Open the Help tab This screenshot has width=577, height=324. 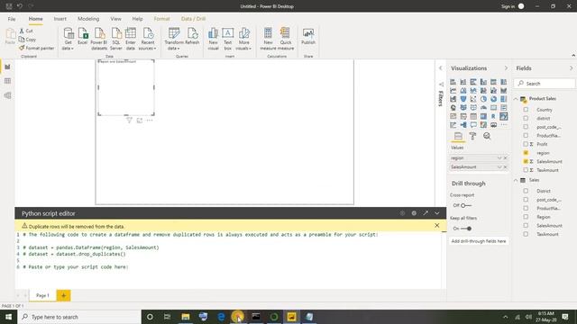137,19
